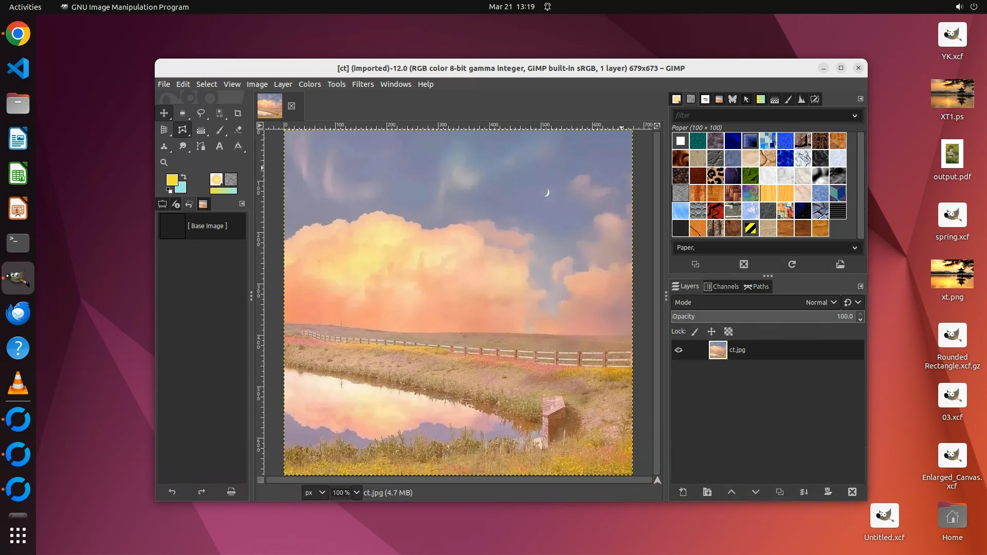Swap foreground and background colors
The height and width of the screenshot is (555, 987).
(x=184, y=177)
